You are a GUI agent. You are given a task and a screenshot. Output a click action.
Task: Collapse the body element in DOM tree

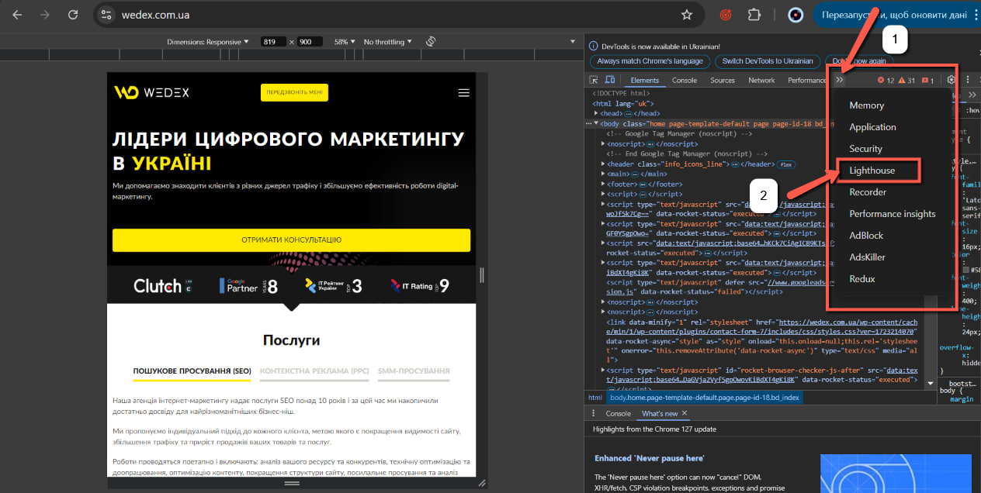pos(597,123)
